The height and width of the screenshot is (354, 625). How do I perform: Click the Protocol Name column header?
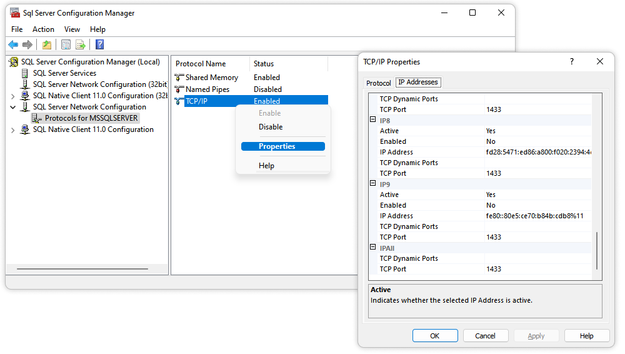point(211,64)
